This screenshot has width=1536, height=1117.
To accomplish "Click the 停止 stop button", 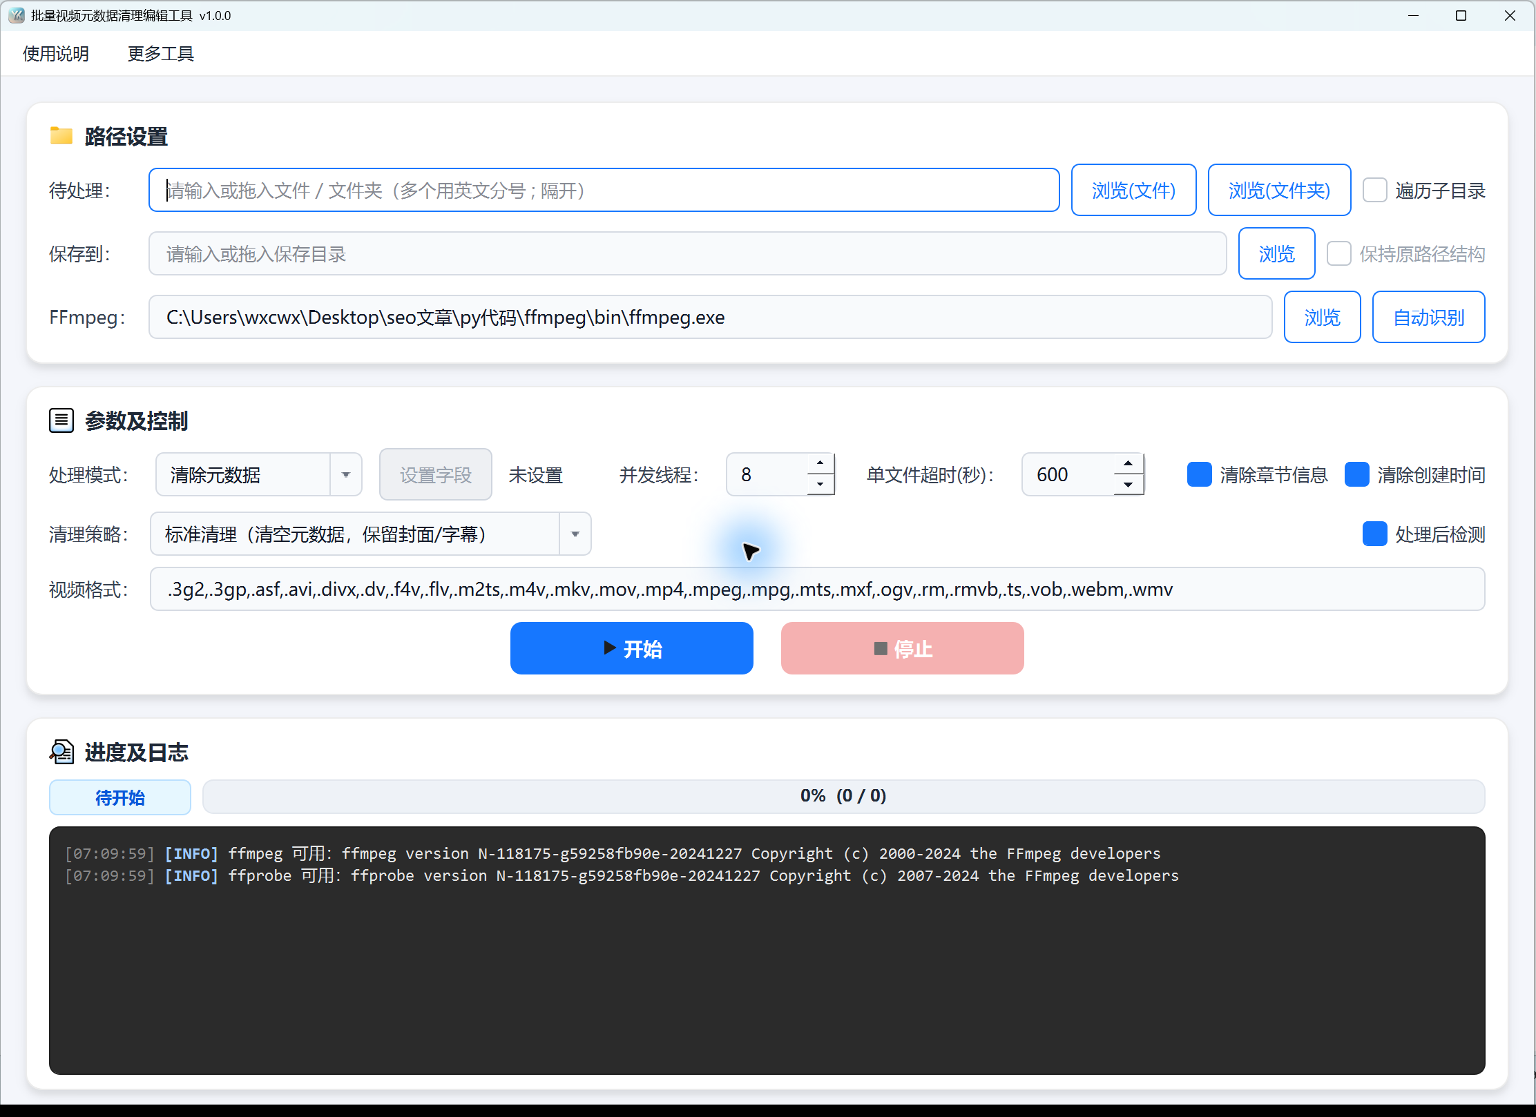I will (902, 648).
